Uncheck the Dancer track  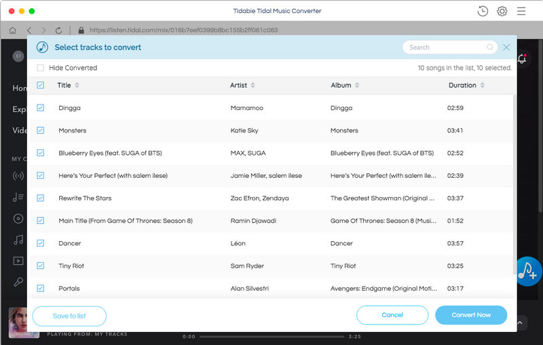(41, 243)
